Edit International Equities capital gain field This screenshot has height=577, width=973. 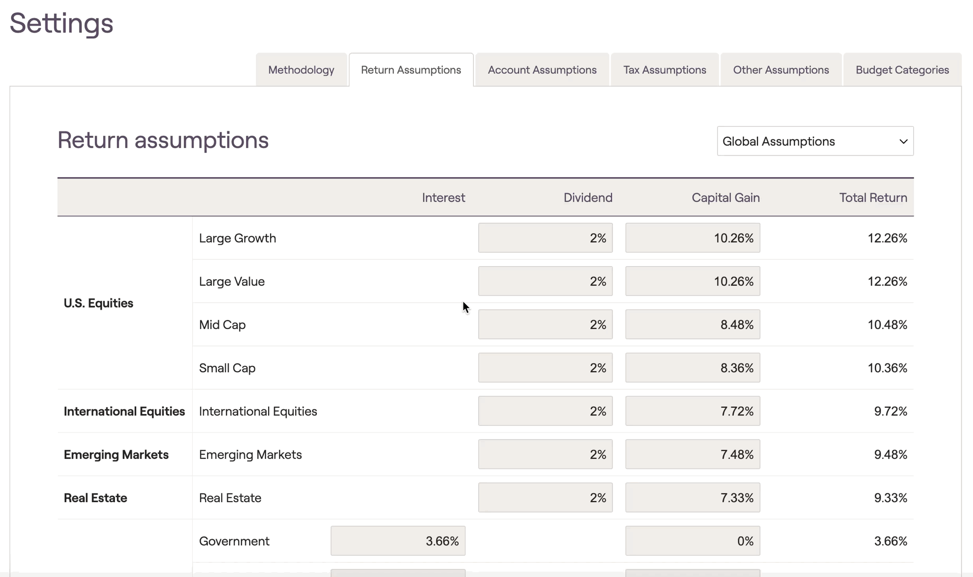pyautogui.click(x=692, y=411)
